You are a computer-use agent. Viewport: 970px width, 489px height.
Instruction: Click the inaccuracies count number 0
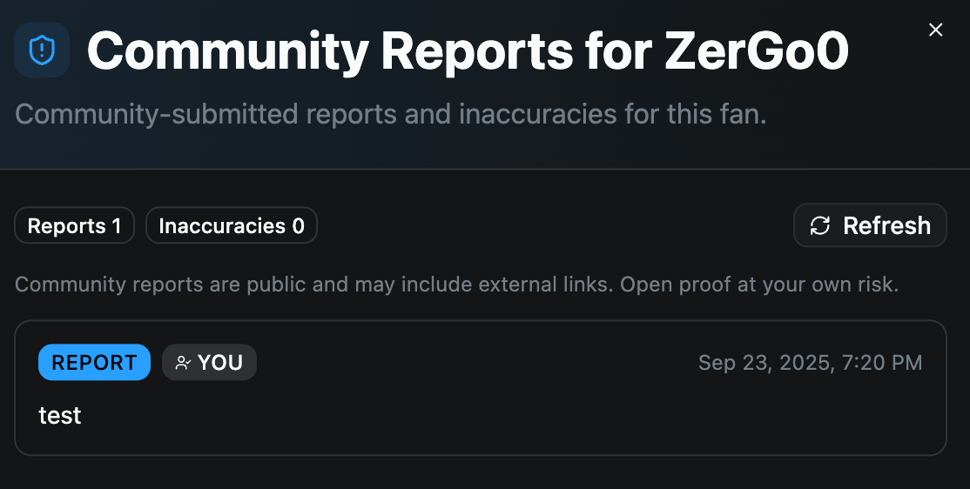pos(298,226)
